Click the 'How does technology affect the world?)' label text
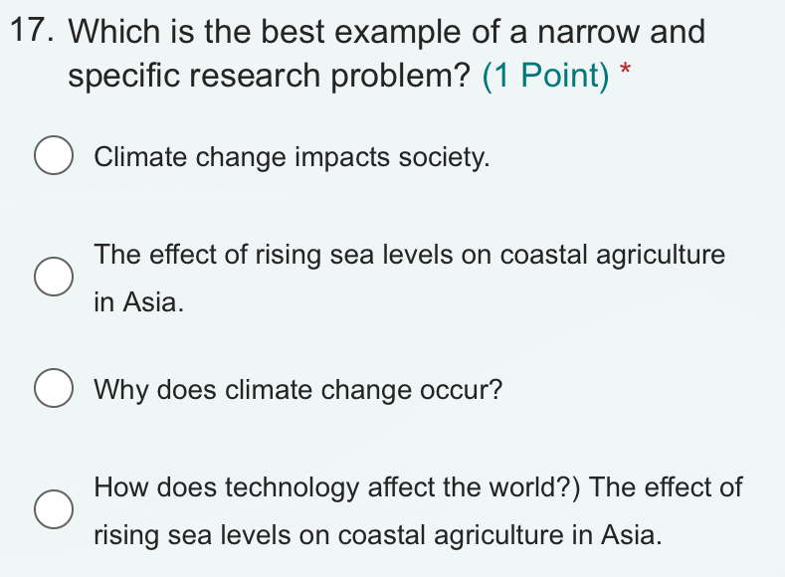The width and height of the screenshot is (785, 577). click(x=337, y=487)
